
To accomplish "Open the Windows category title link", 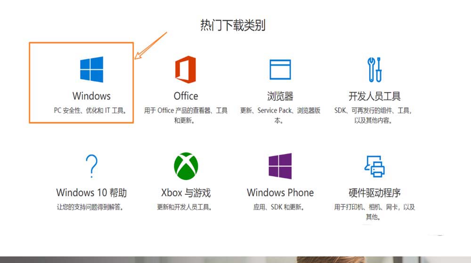I will (x=92, y=96).
